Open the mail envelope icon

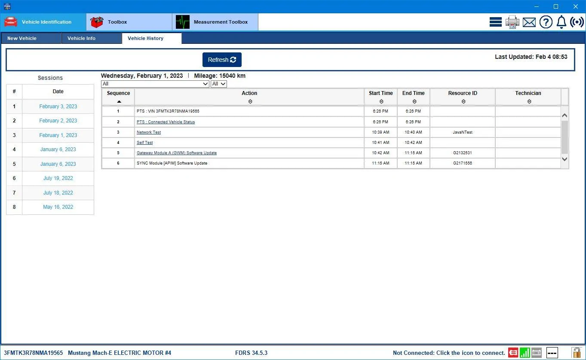click(x=529, y=22)
